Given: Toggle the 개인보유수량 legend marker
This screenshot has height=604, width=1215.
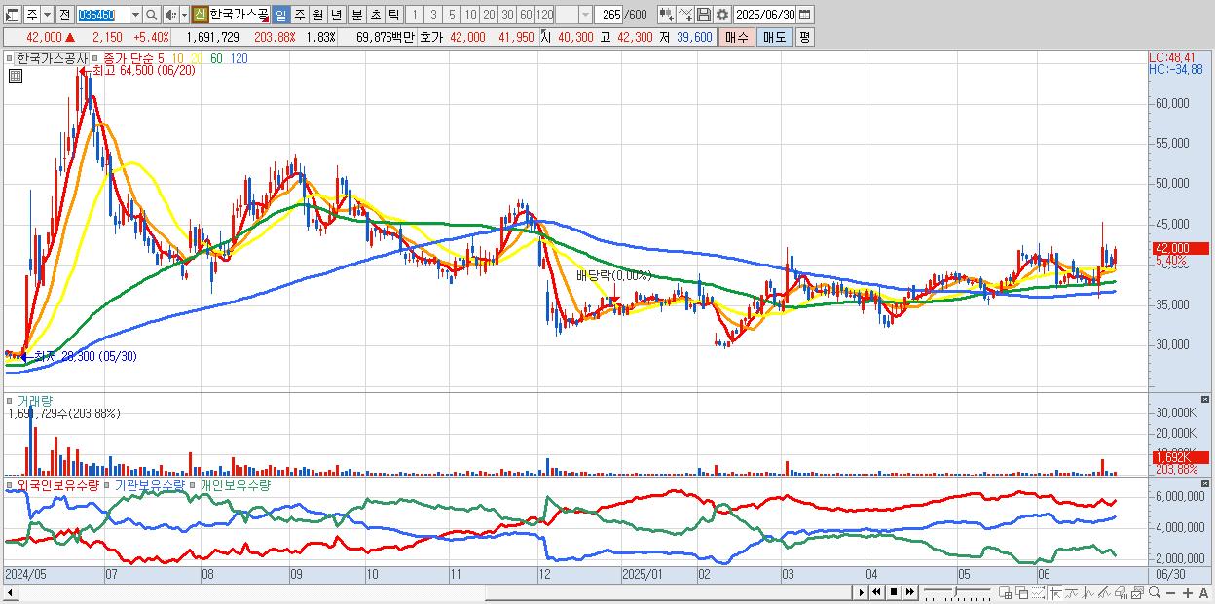Looking at the screenshot, I should 193,485.
